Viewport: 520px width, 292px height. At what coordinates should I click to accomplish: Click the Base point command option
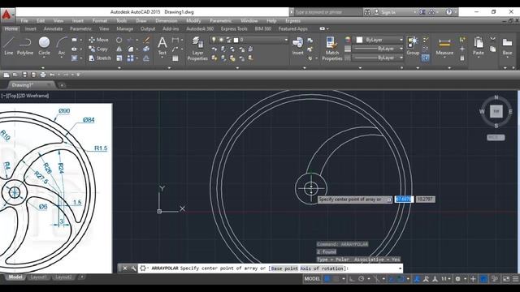284,268
